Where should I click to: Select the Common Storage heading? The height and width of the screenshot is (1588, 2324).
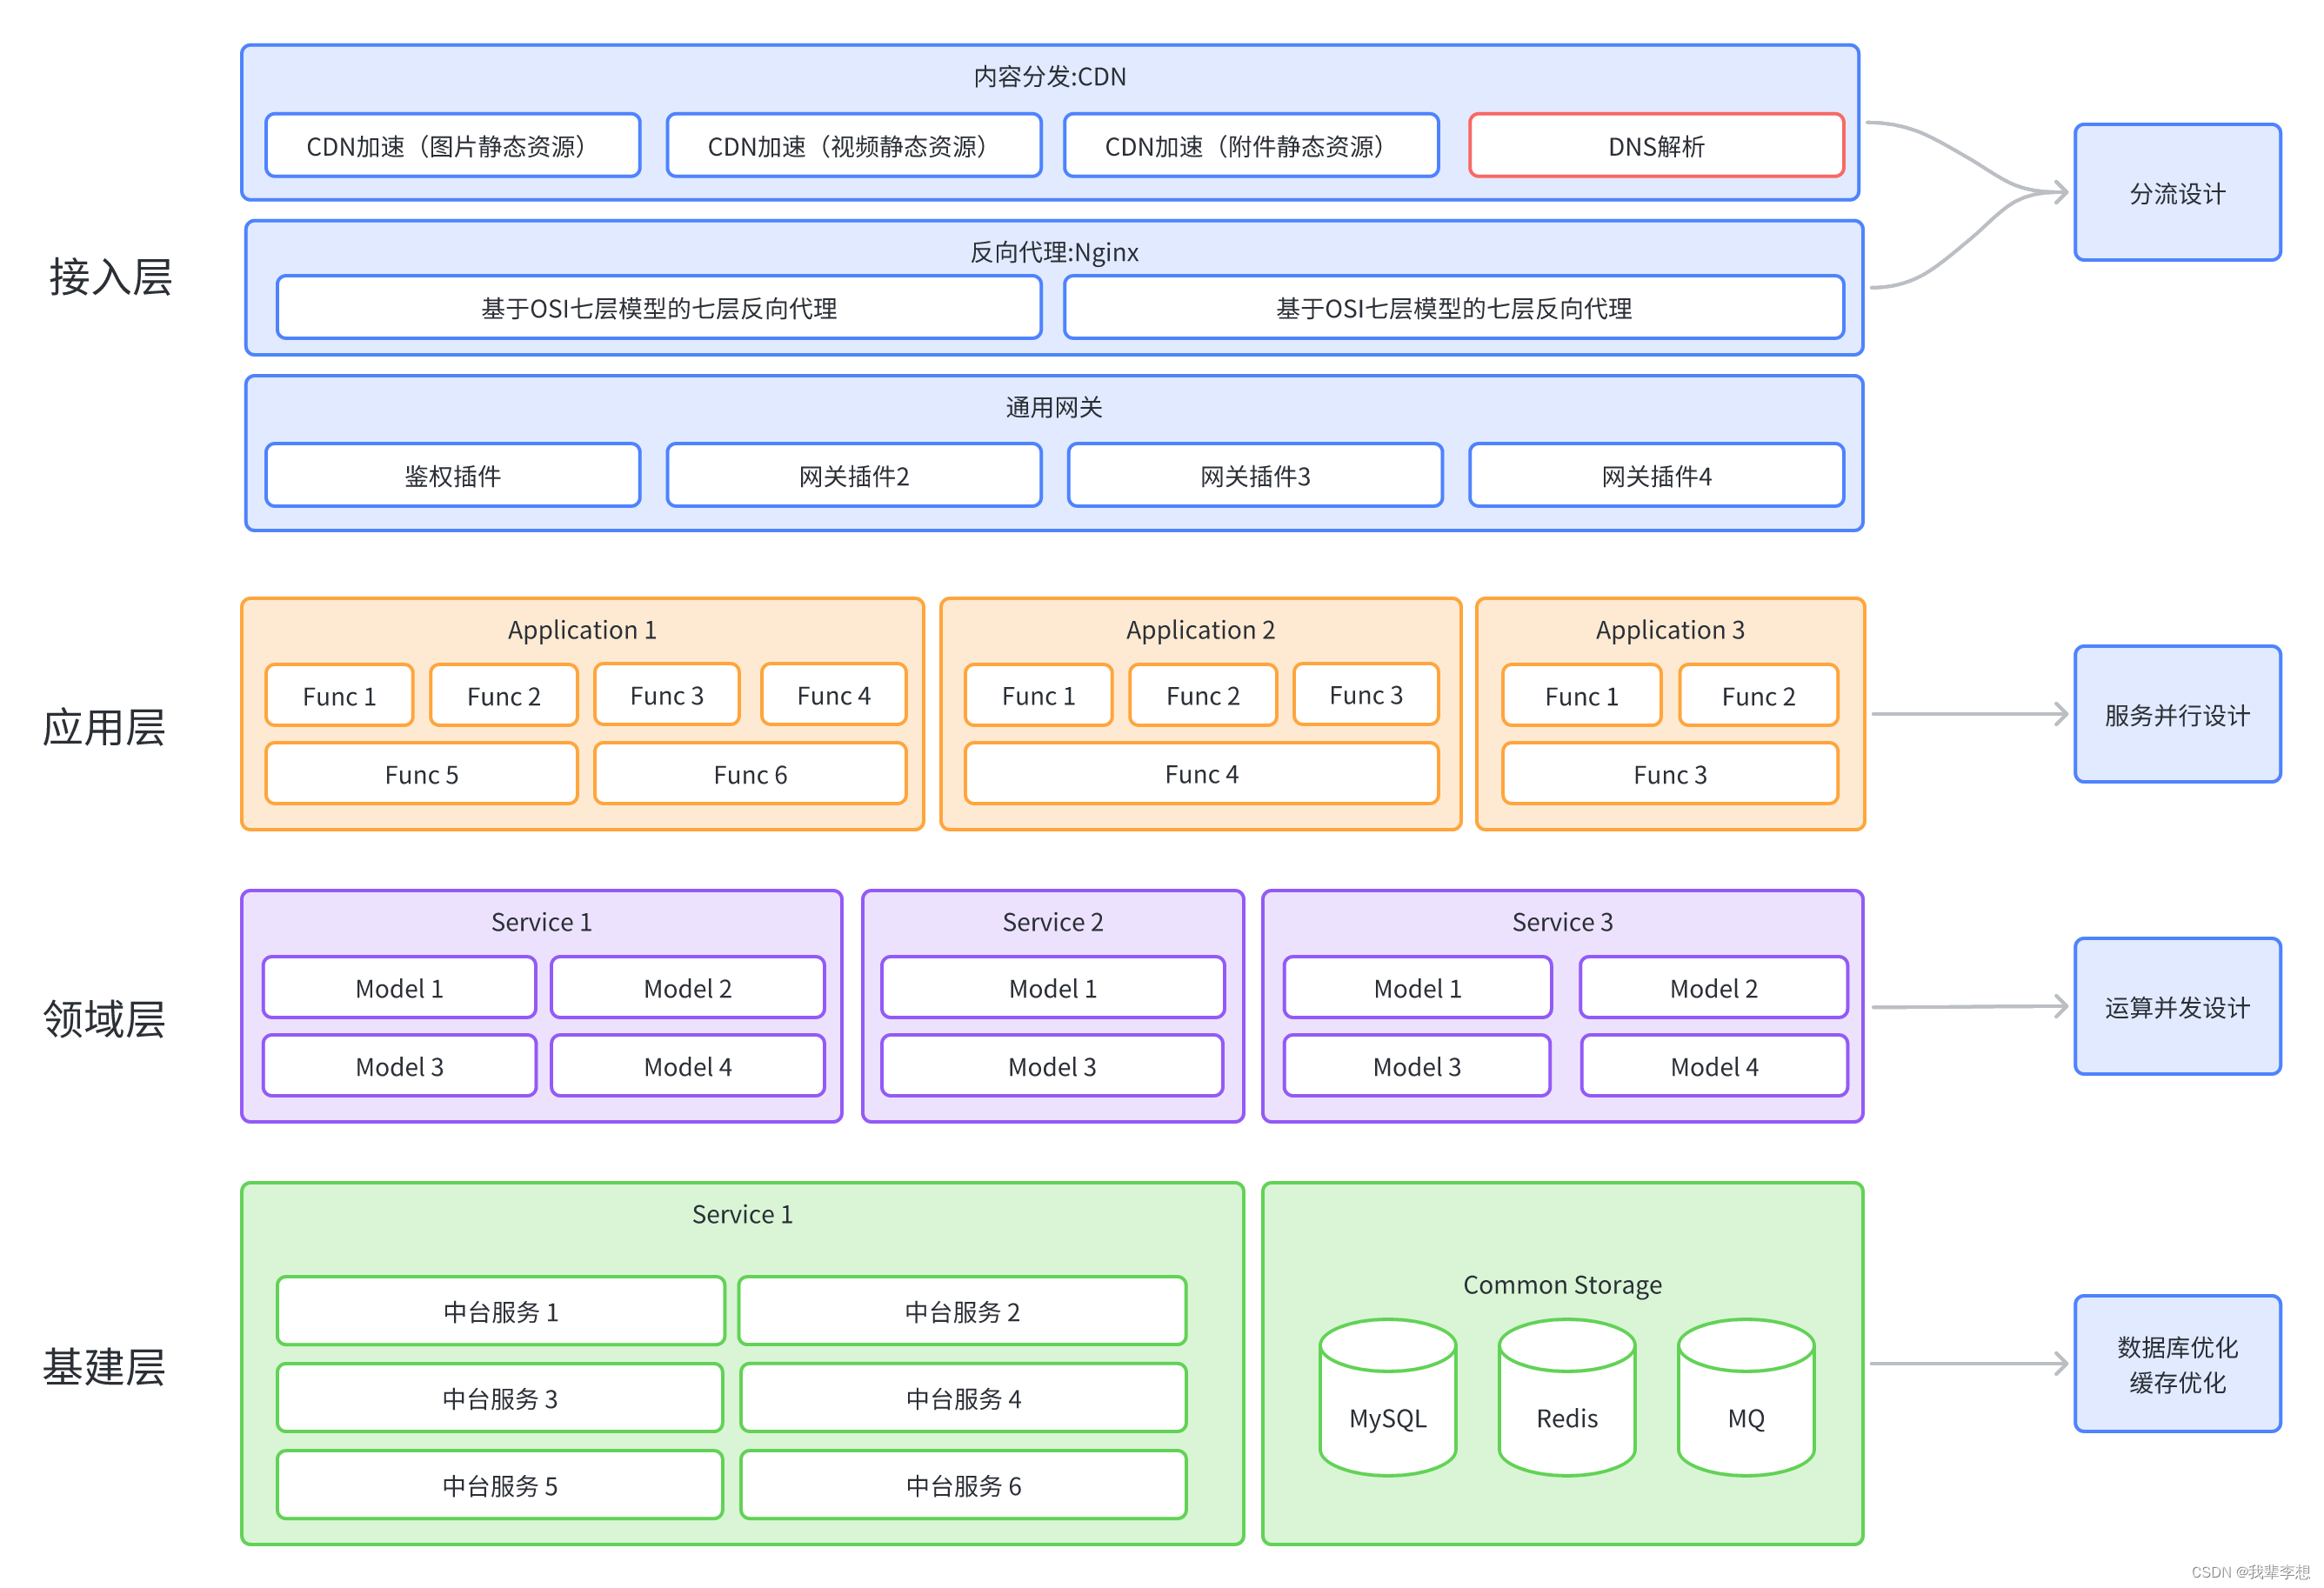1562,1285
